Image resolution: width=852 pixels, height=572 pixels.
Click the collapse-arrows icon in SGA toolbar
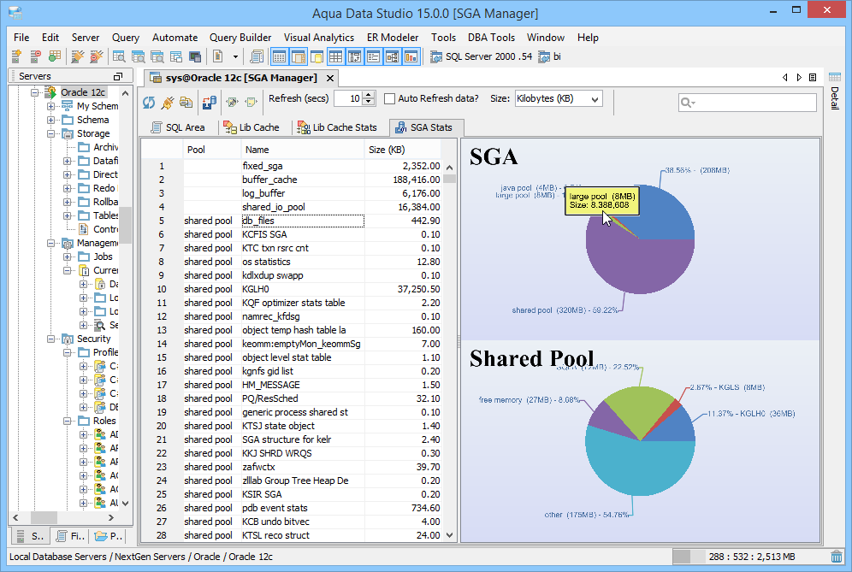[251, 102]
